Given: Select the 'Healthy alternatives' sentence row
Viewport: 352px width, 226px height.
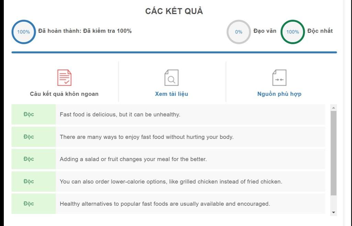Looking at the screenshot, I should (168, 204).
